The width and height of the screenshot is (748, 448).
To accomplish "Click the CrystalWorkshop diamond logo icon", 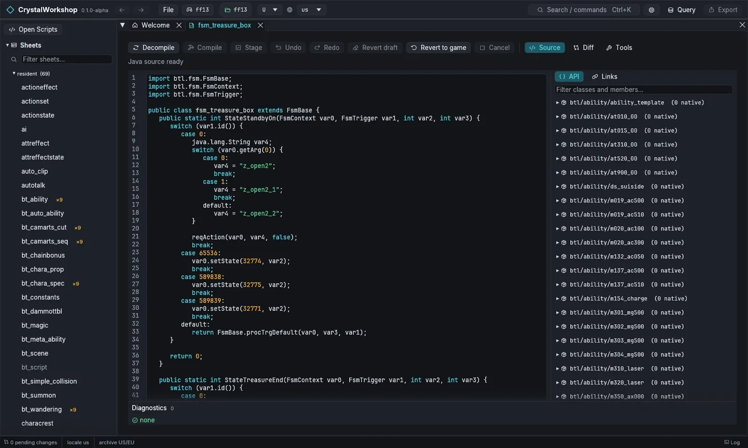I will click(x=10, y=10).
